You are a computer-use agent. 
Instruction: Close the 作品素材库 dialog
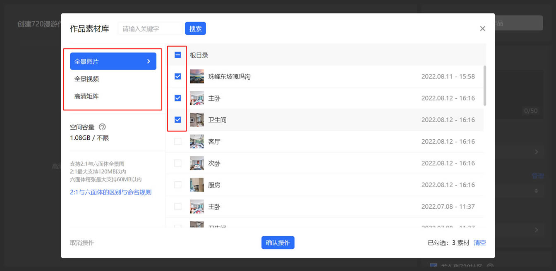point(482,29)
